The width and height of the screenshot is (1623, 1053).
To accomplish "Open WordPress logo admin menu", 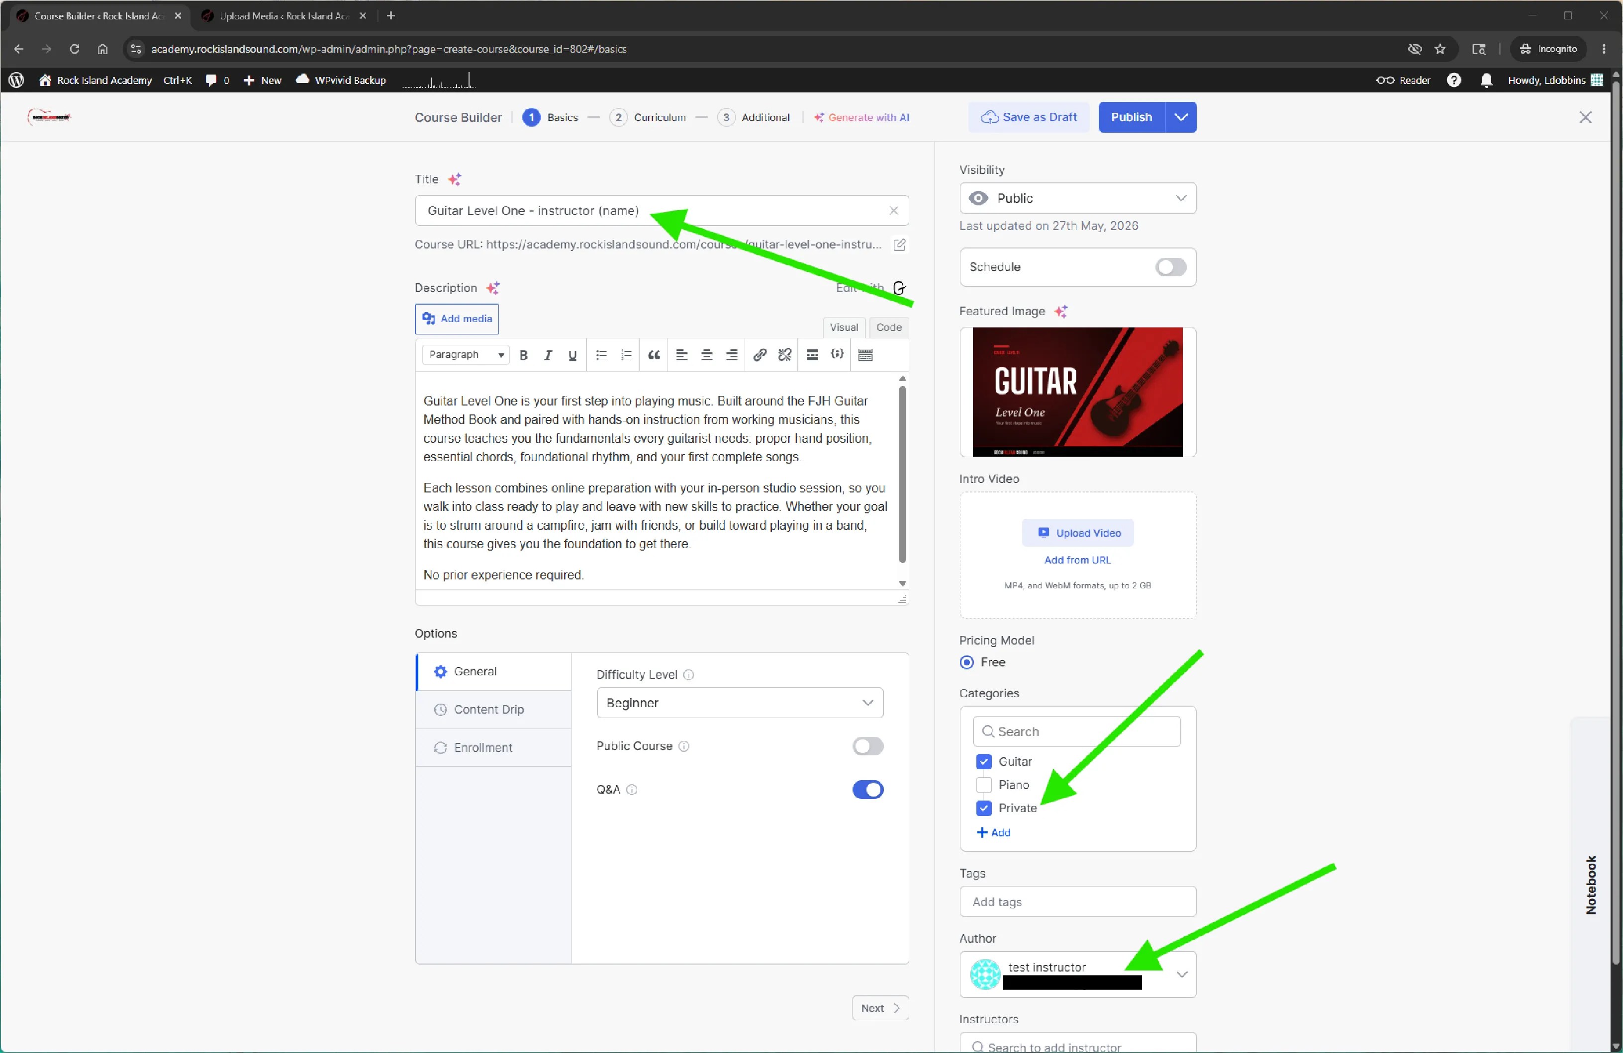I will point(16,81).
